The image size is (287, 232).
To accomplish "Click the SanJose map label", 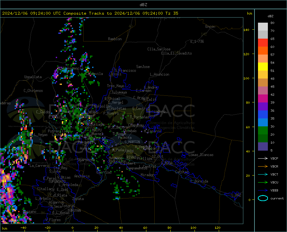I will (143, 67).
